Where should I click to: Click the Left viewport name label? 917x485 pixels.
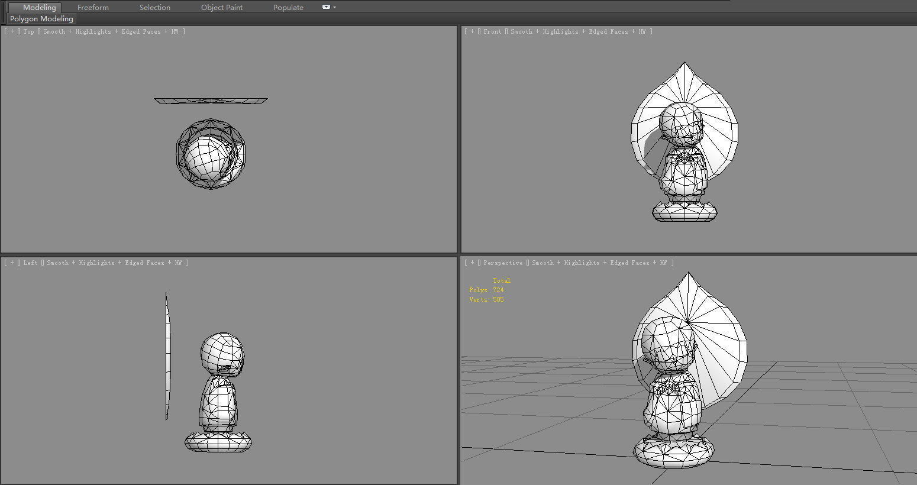pos(31,263)
